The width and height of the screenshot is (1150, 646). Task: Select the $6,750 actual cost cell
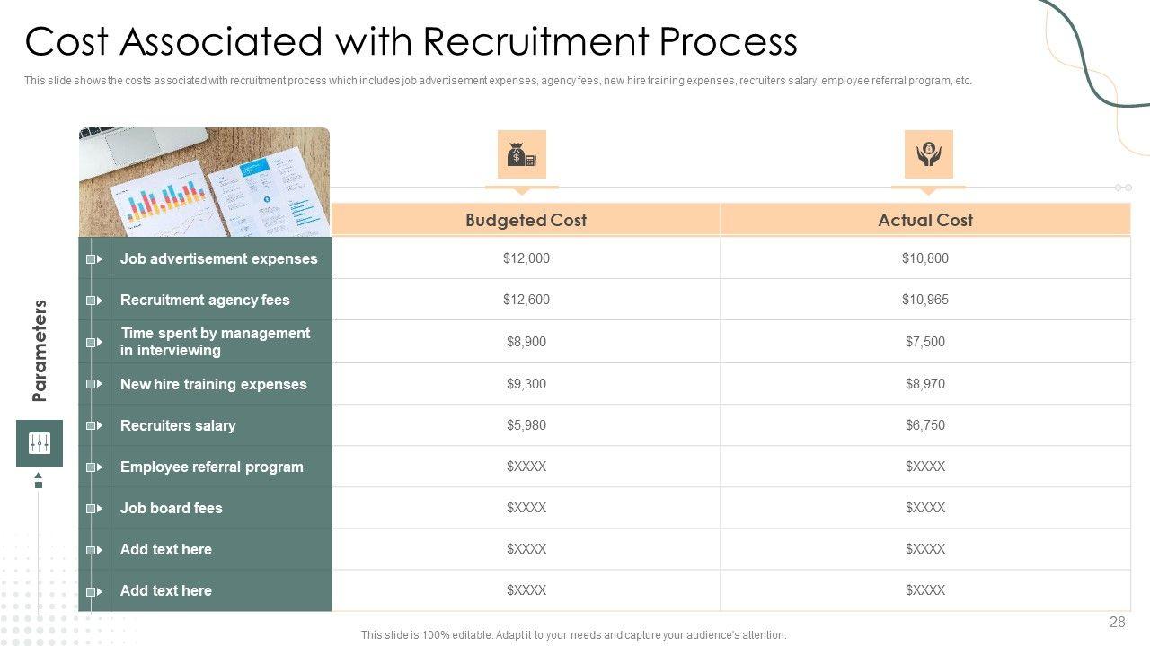point(924,425)
